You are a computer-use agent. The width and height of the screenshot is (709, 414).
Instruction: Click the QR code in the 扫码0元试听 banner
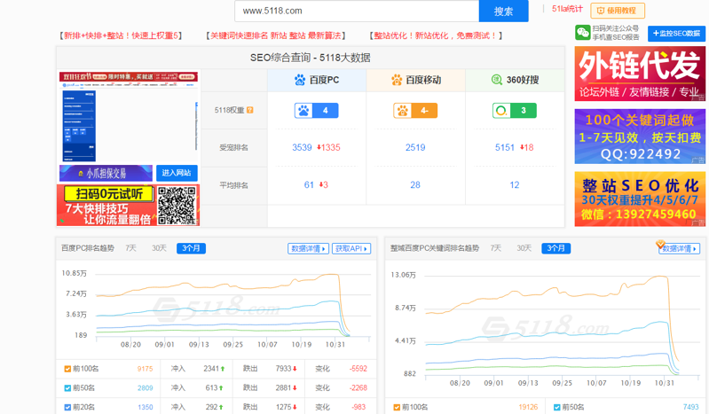point(177,206)
